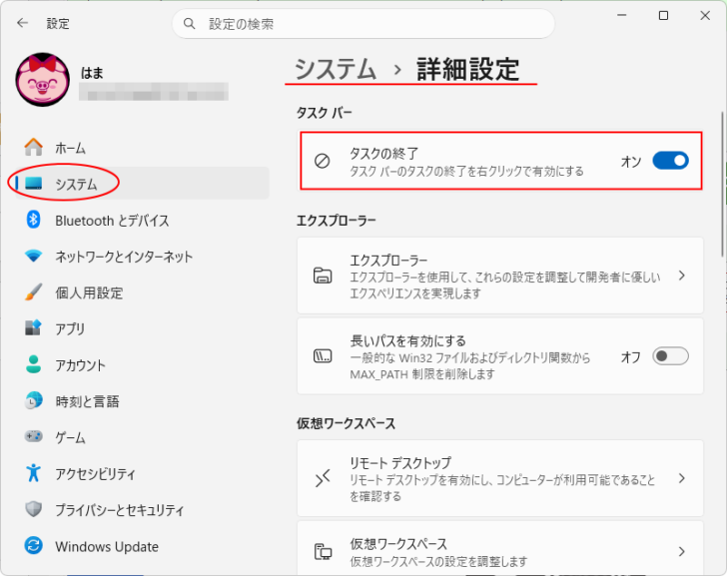Click the 長いパスを有効にする title text

(408, 340)
